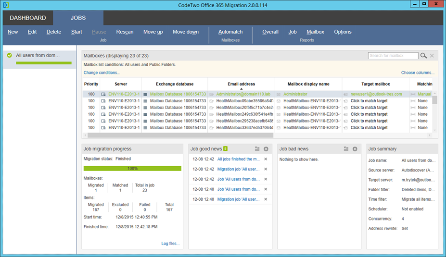Click the green job status checkmark icon
Screen dimensions: 446x257
point(10,55)
